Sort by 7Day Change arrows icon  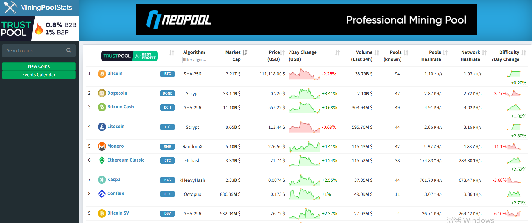[x=337, y=52]
